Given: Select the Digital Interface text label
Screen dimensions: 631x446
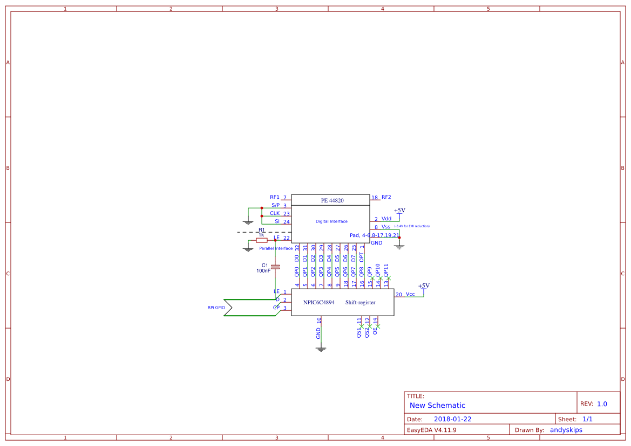Looking at the screenshot, I should click(x=331, y=221).
